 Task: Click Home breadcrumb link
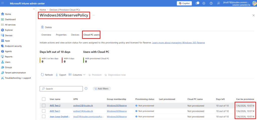click(43, 10)
